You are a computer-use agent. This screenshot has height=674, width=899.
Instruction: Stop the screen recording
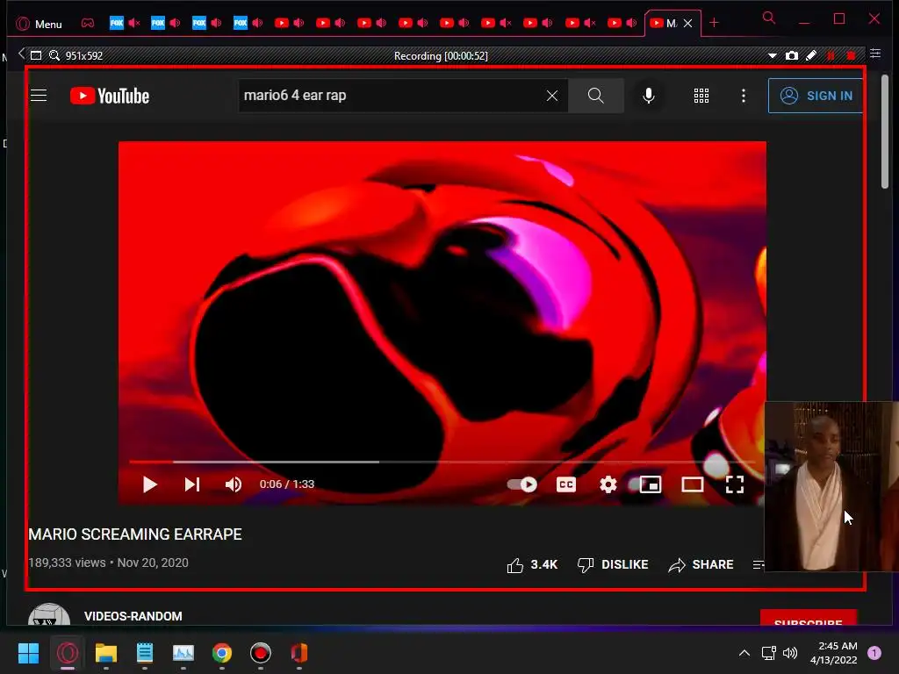[851, 55]
